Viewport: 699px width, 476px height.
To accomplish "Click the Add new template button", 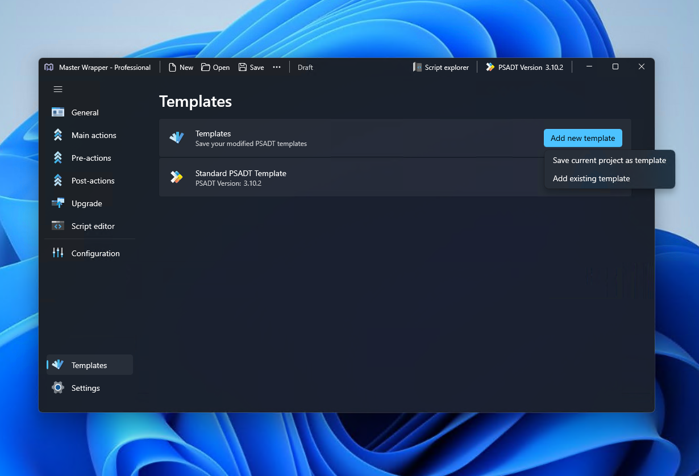I will coord(583,138).
